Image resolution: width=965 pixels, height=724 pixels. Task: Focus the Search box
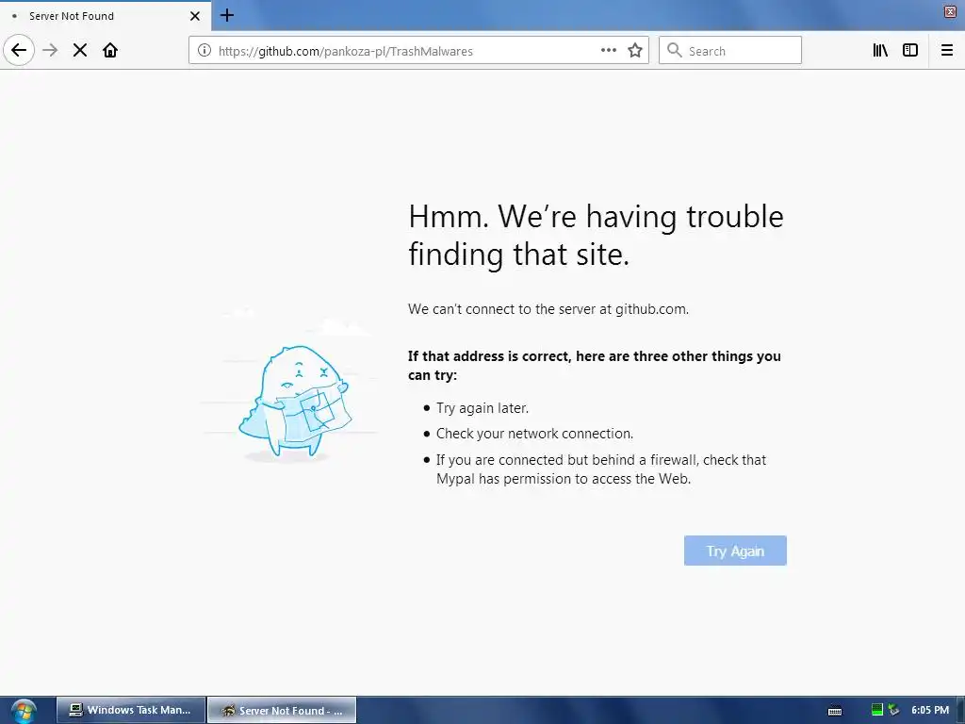[x=730, y=51]
